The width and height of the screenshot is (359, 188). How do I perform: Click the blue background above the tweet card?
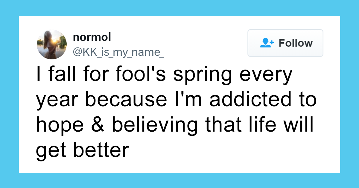point(180,8)
